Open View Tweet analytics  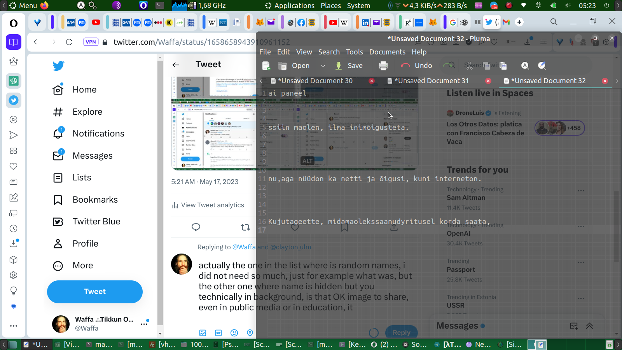[208, 205]
